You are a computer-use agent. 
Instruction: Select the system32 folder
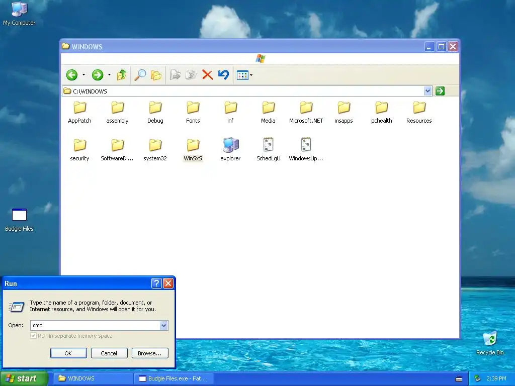point(155,150)
